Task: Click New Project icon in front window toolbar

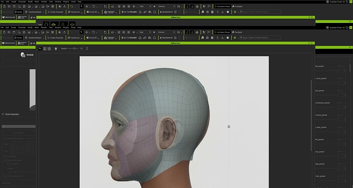Action: (4, 32)
